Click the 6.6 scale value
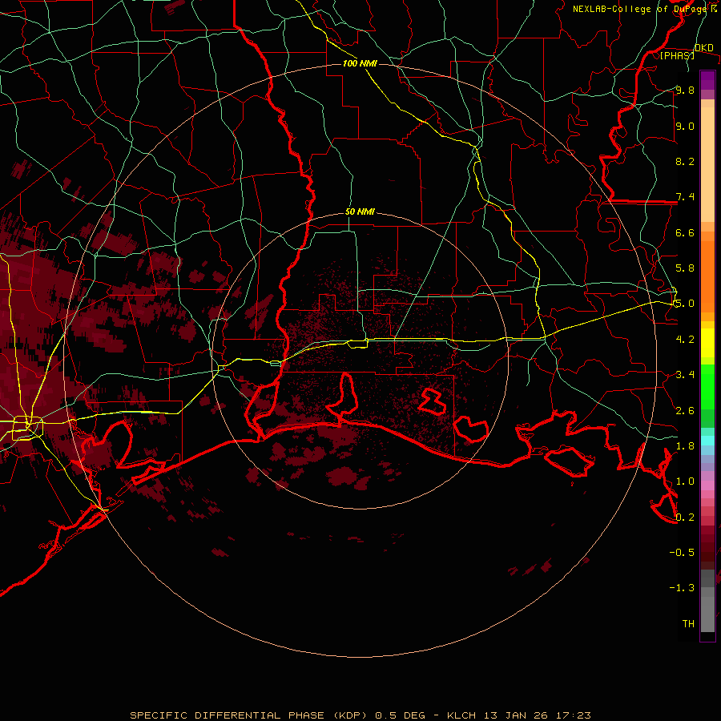Image resolution: width=721 pixels, height=721 pixels. (x=685, y=232)
